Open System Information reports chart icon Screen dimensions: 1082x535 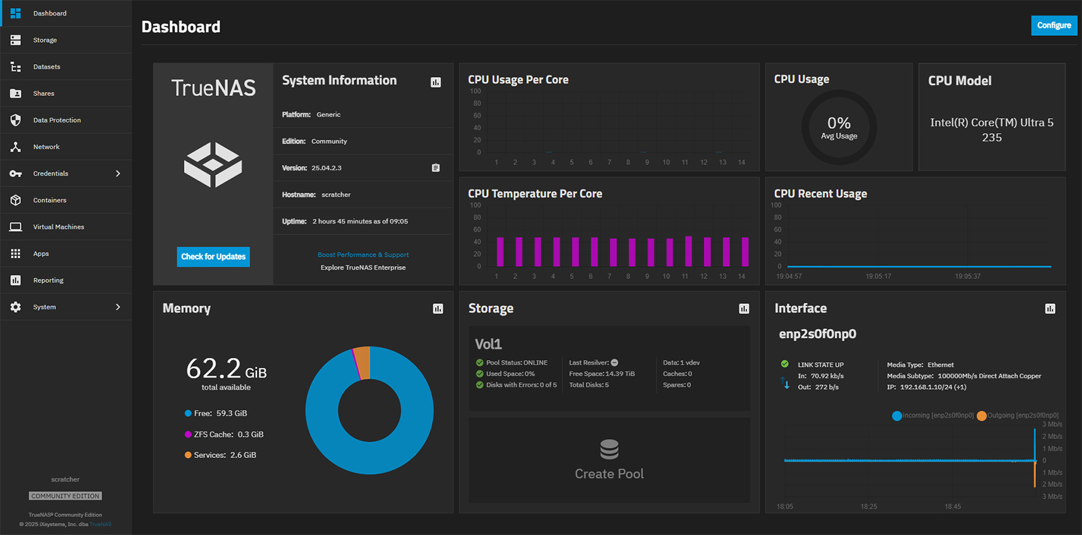click(x=436, y=82)
